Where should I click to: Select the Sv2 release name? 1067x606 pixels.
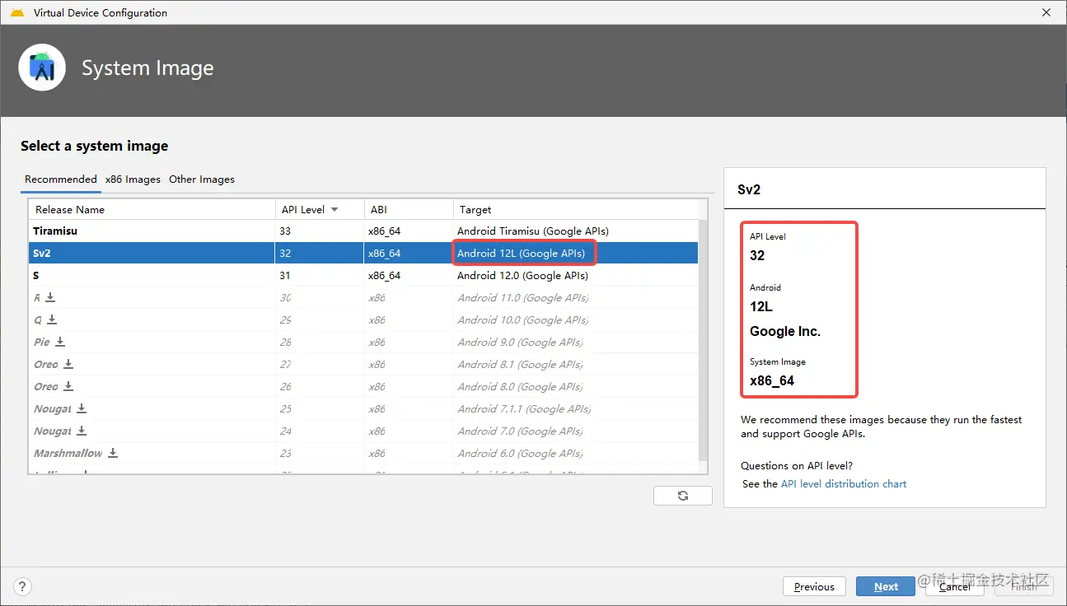tap(42, 254)
